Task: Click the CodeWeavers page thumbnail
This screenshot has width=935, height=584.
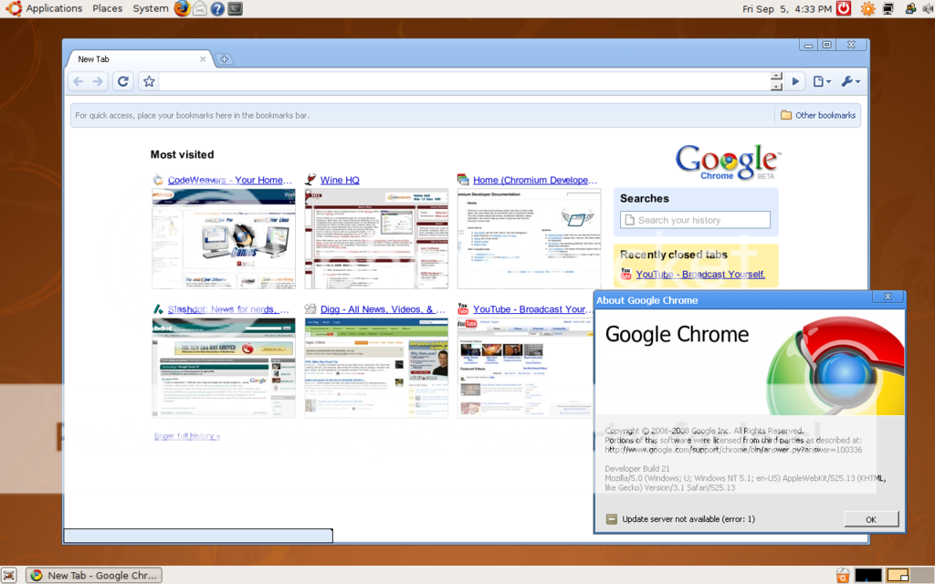Action: point(224,239)
